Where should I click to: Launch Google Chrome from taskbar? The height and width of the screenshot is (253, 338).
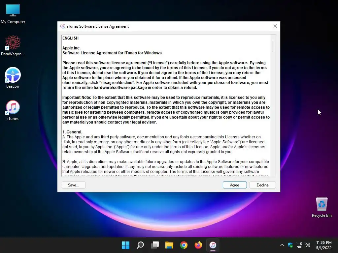184,245
